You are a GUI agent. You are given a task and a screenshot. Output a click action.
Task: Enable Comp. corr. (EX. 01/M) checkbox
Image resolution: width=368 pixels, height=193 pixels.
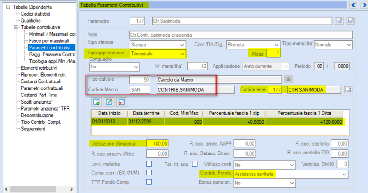tap(149, 173)
